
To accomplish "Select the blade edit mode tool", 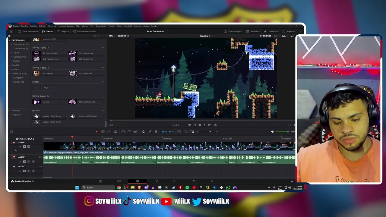I will point(115,132).
